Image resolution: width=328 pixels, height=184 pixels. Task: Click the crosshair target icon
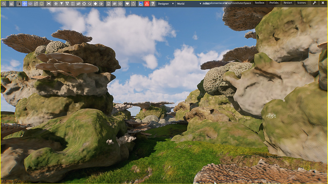84,4
